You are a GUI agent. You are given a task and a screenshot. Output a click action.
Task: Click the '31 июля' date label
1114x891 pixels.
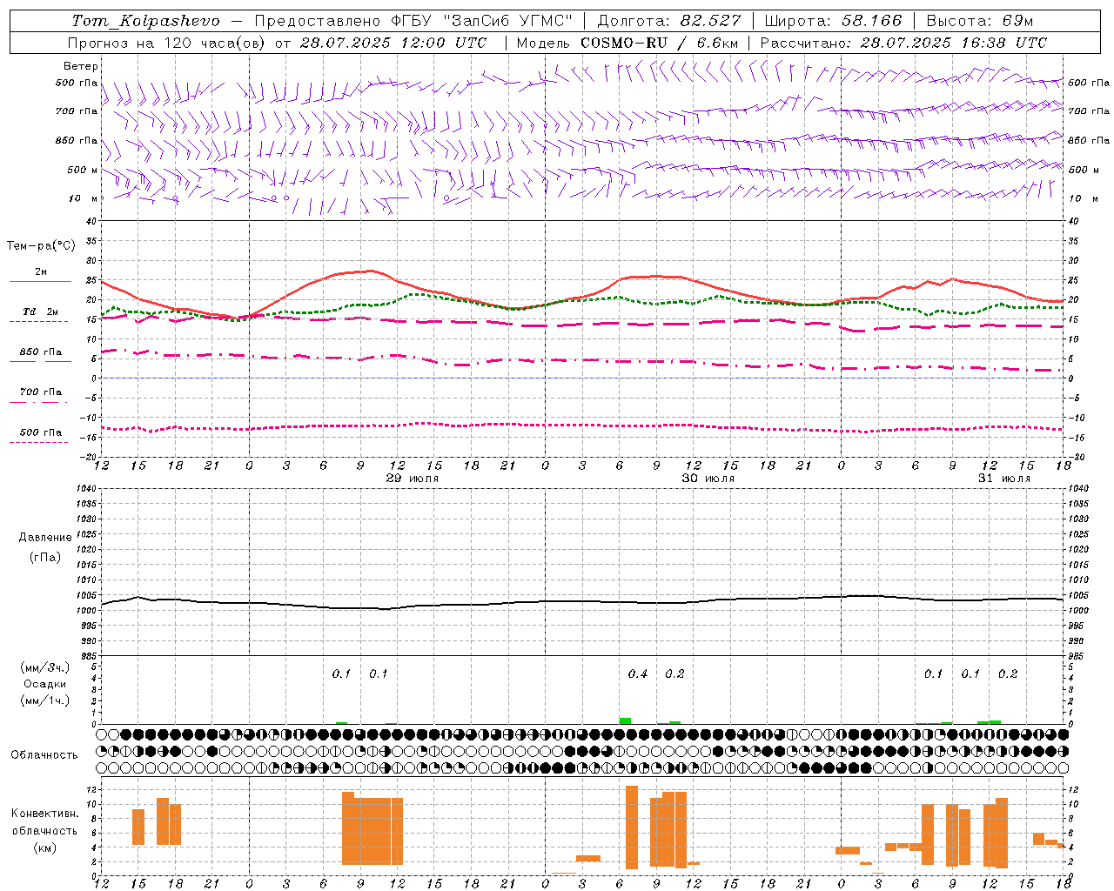pyautogui.click(x=1003, y=479)
